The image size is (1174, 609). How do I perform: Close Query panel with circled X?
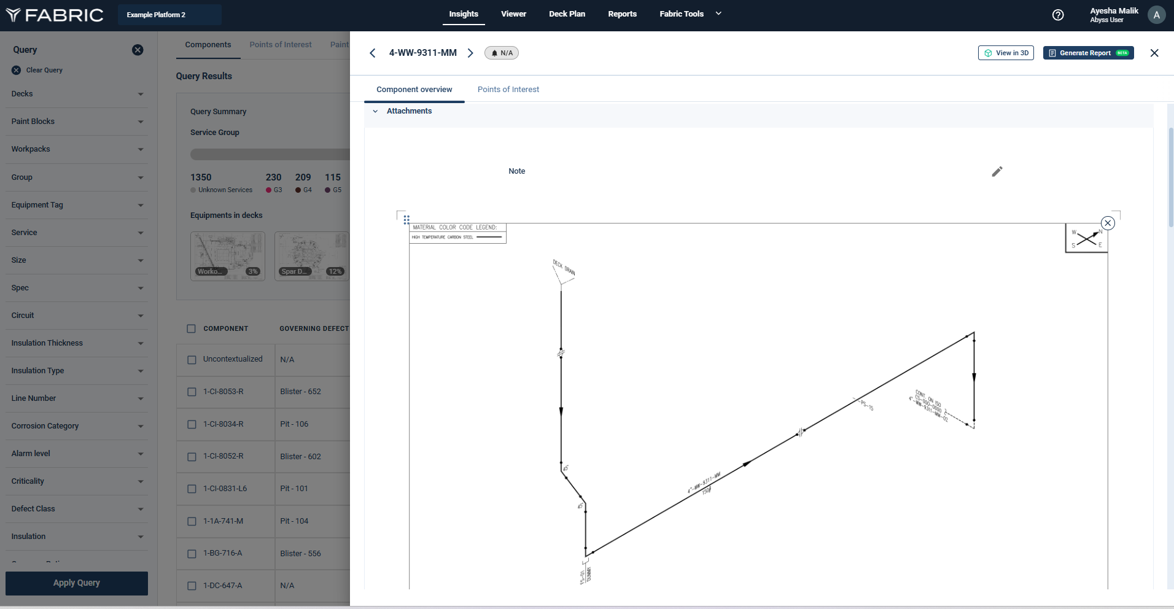(x=138, y=50)
